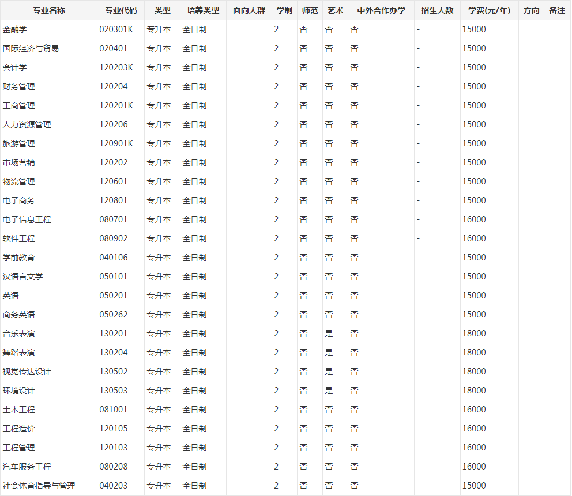The image size is (572, 496).
Task: Click major code 080208
Action: point(114,467)
